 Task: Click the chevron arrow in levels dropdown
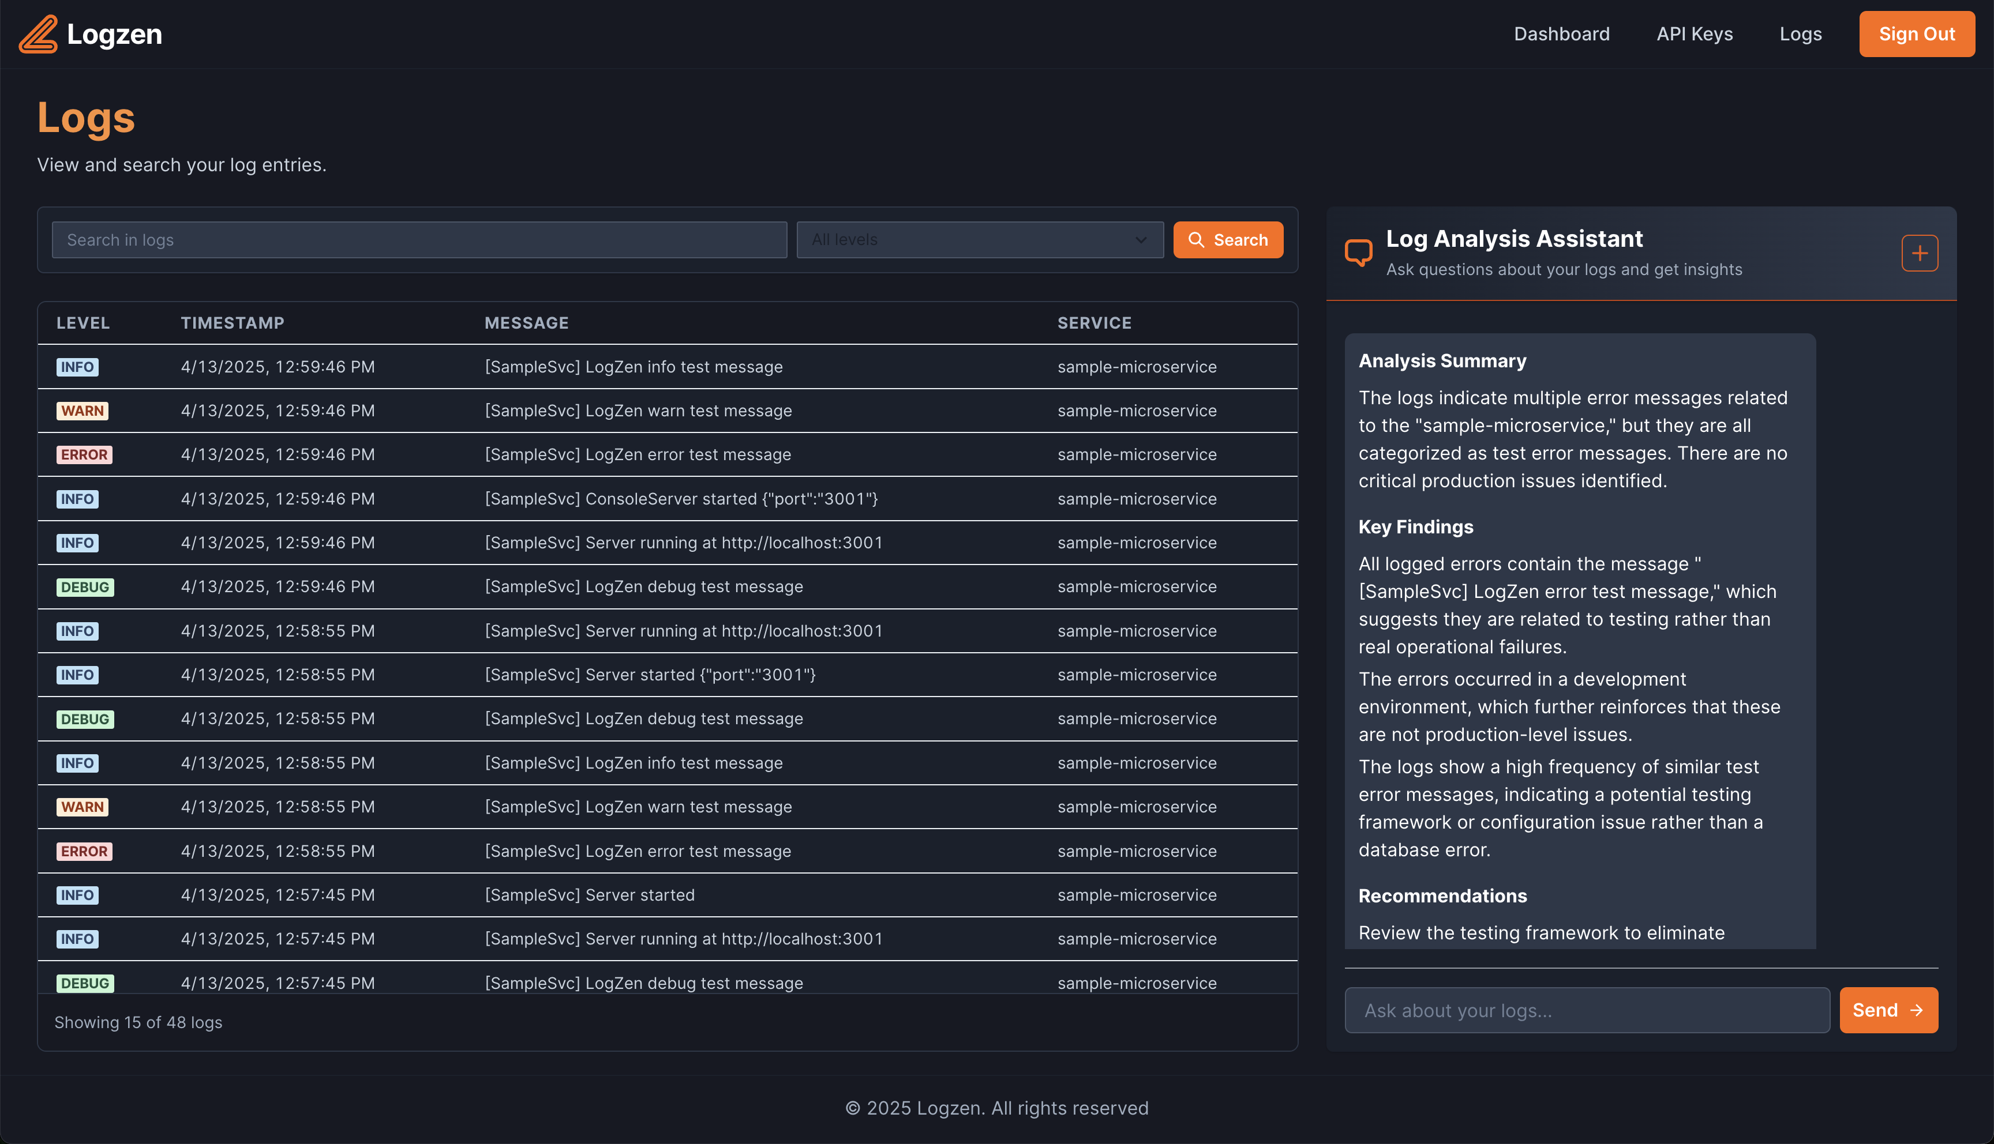coord(1141,240)
